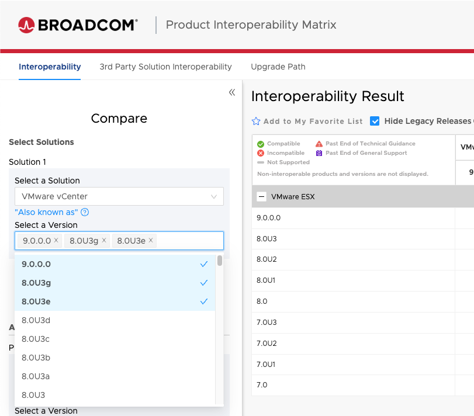Uncheck 8.0U3g in the dropdown list

(x=115, y=283)
